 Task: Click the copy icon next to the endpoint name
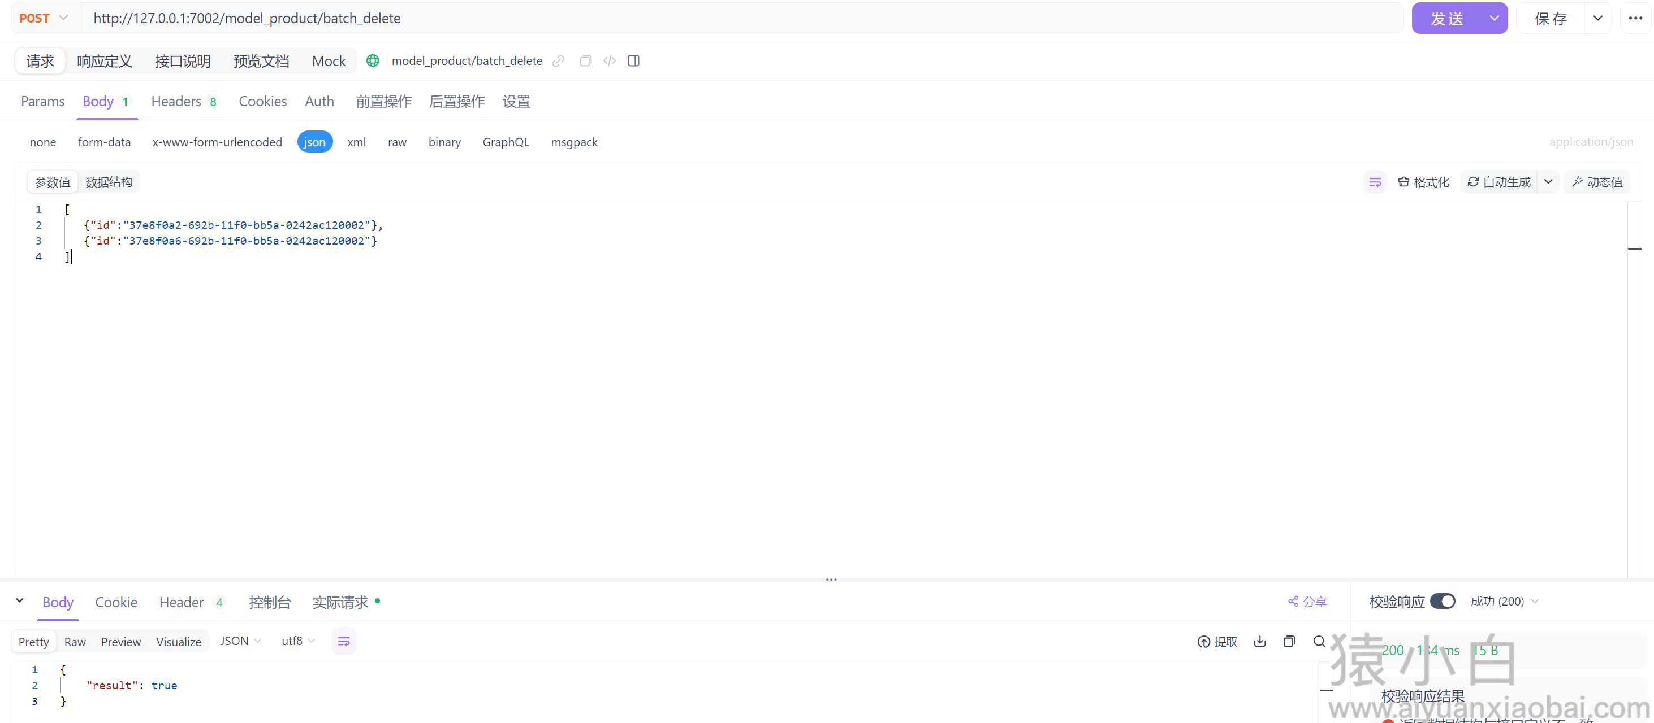[585, 61]
